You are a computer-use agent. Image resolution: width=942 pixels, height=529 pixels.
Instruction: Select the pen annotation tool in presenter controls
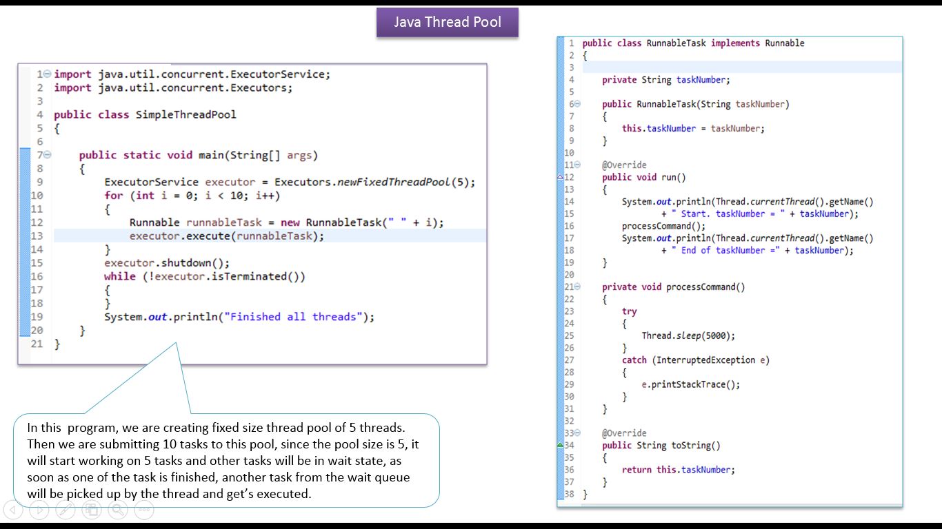click(x=65, y=510)
